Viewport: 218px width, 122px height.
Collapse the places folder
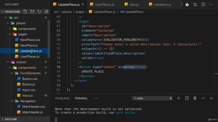(x=8, y=23)
